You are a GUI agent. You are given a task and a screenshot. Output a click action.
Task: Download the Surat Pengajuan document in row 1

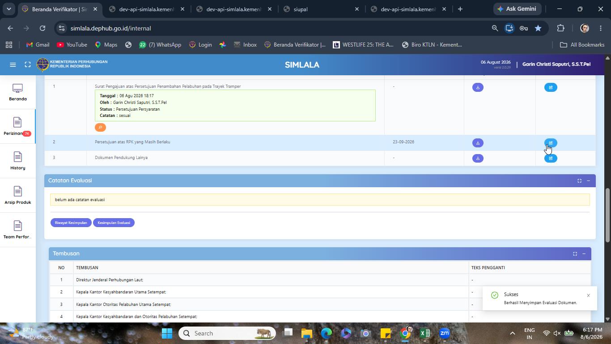pyautogui.click(x=478, y=87)
